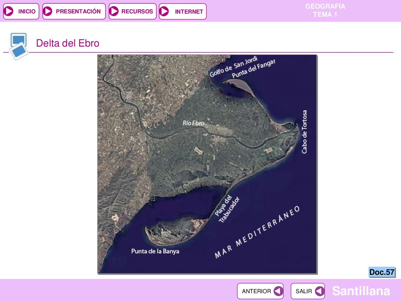Screen dimensions: 401x301
Task: Click the play arrow icon beside INICIO
Action: (9, 11)
